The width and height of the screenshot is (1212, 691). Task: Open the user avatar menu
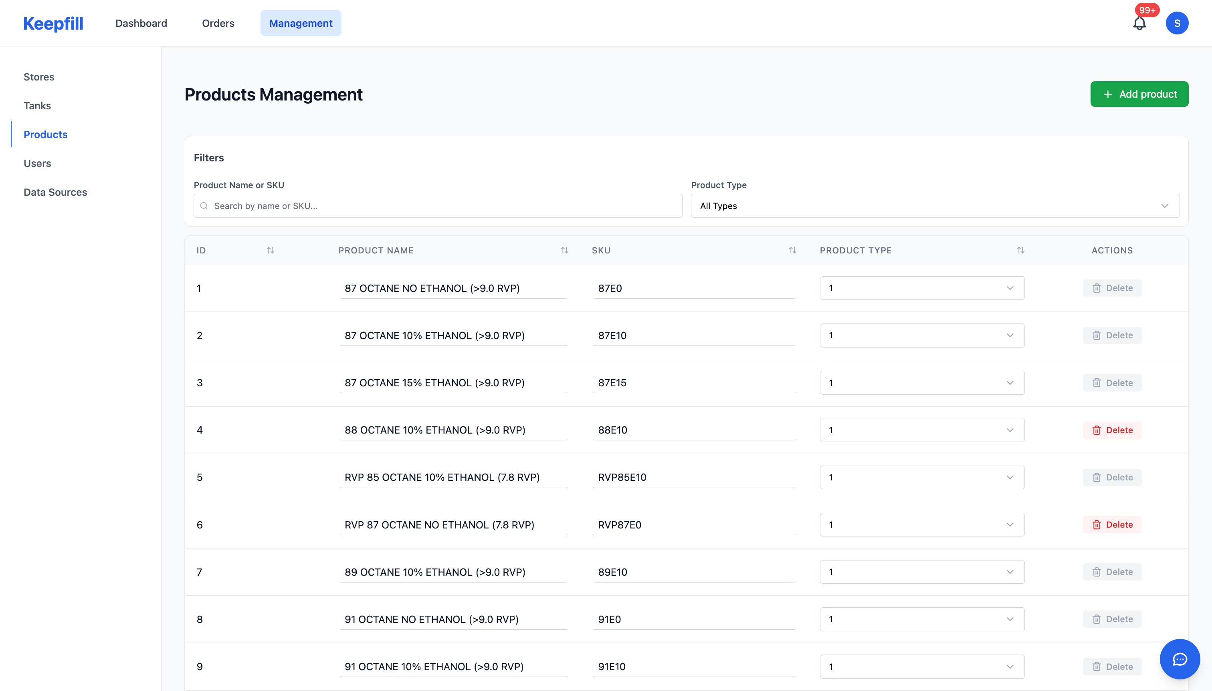[1177, 22]
